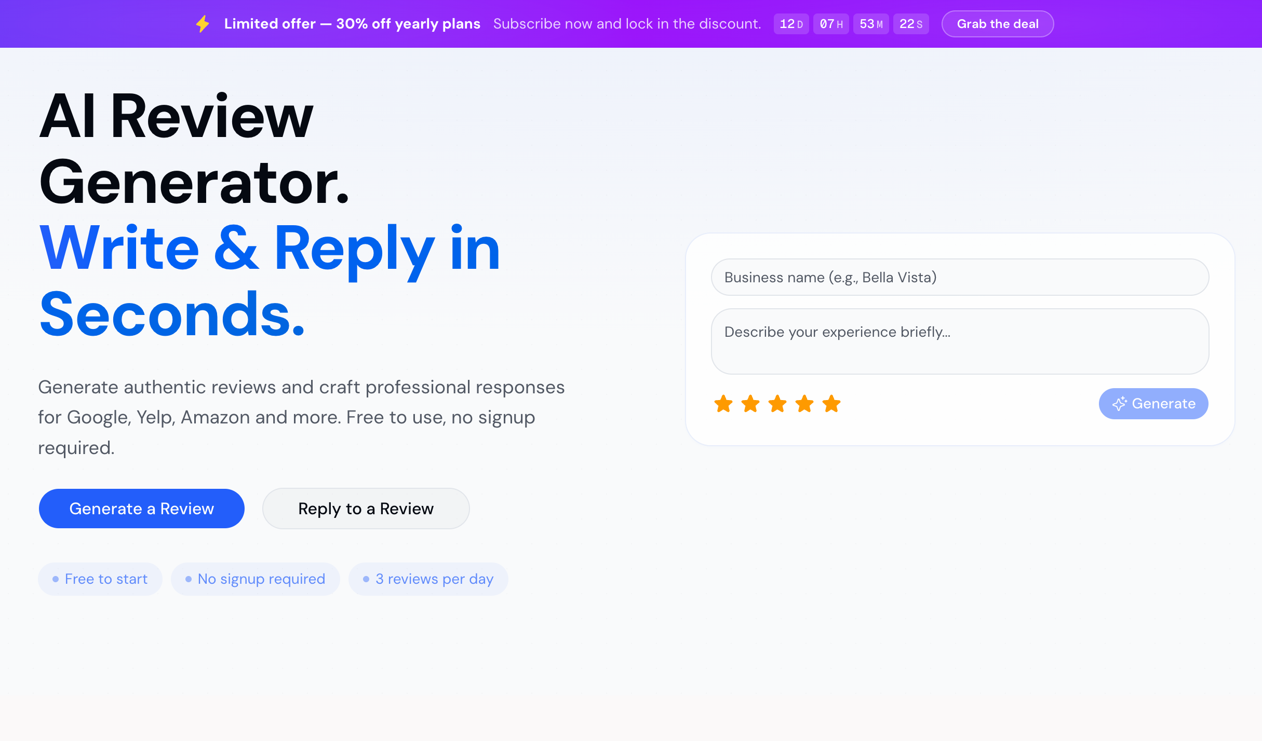
Task: Select the Generate a Review mode
Action: 141,509
